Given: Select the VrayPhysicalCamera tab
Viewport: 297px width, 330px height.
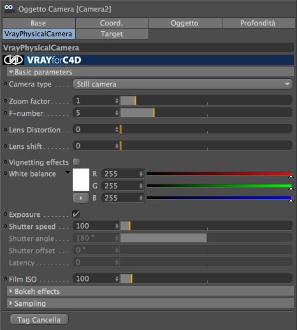Looking at the screenshot, I should tap(39, 34).
